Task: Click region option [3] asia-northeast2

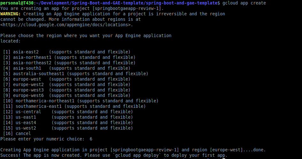Action: 69,63
